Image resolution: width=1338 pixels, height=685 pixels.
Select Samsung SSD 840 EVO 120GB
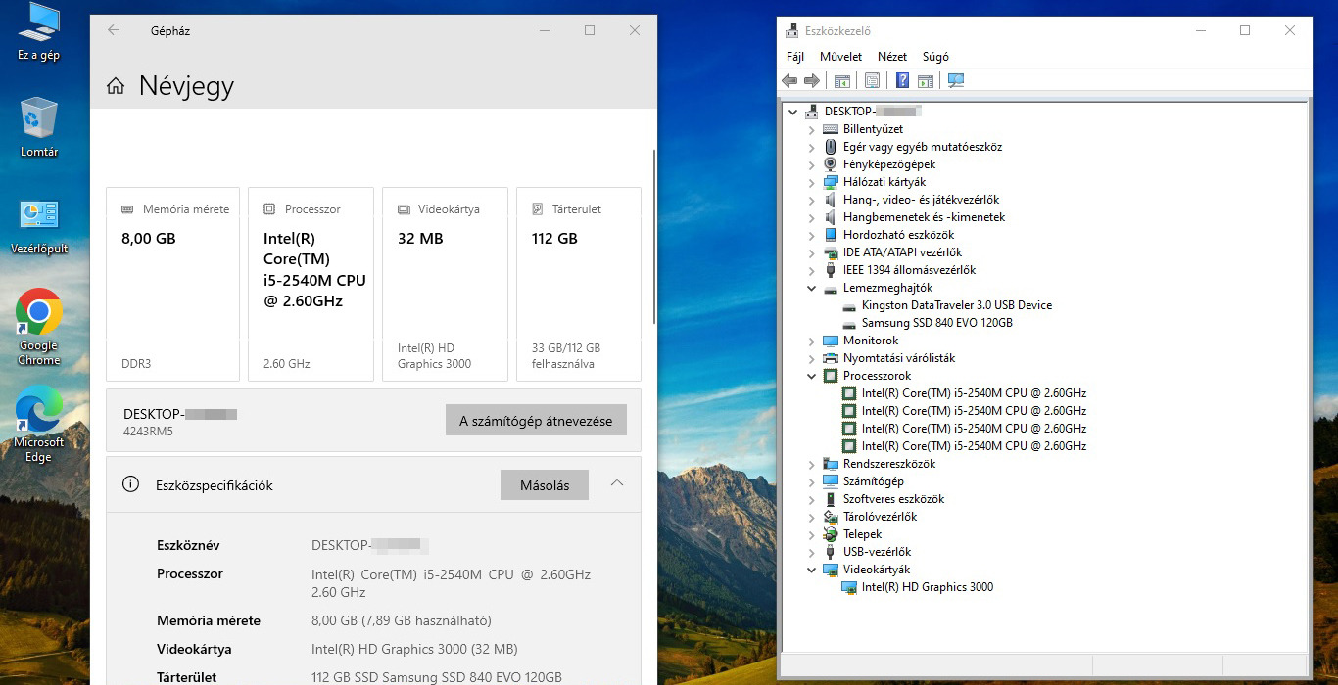[x=937, y=323]
